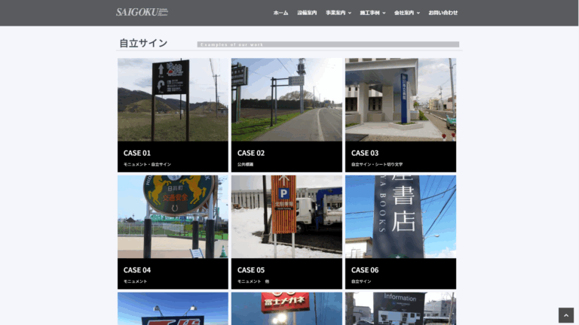Open CASE 03 blue pillar sign photo
Image resolution: width=579 pixels, height=325 pixels.
point(400,100)
